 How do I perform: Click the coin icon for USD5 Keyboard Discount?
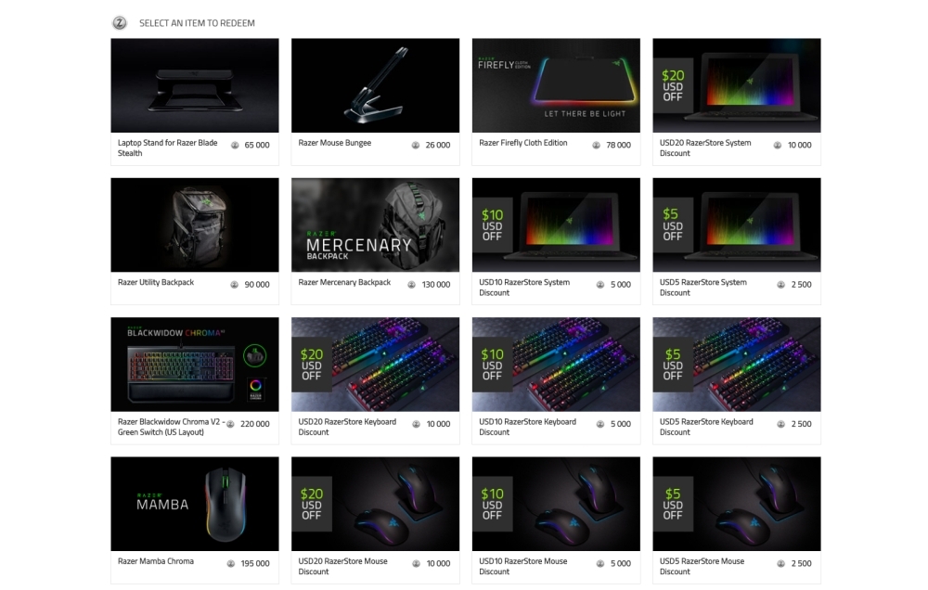pos(781,424)
